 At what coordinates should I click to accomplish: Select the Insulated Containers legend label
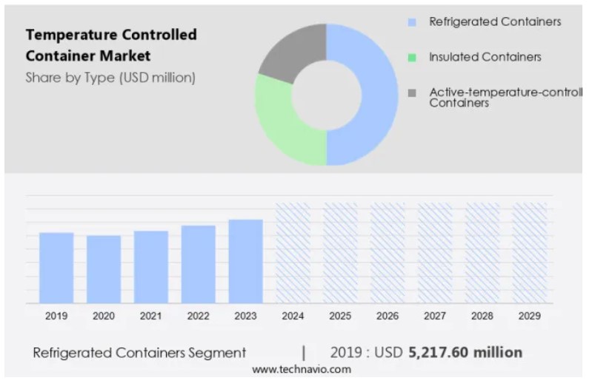click(485, 57)
